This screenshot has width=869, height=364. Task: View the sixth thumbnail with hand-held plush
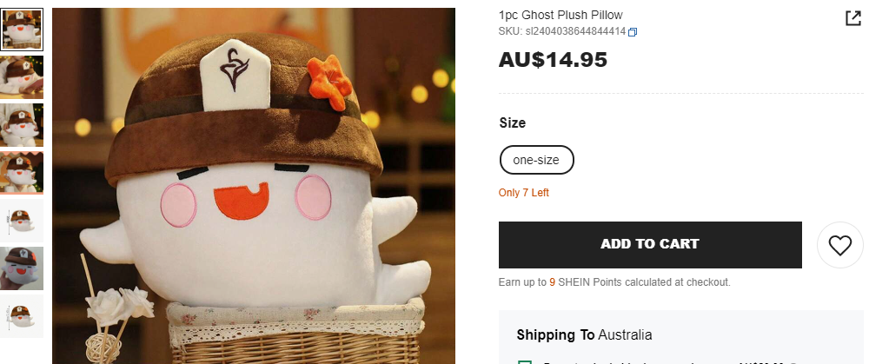(x=22, y=268)
